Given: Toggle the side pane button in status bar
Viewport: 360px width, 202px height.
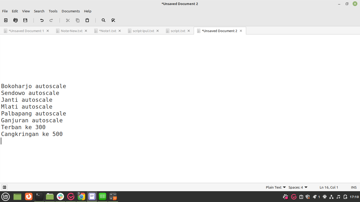Looking at the screenshot, I should [x=4, y=187].
